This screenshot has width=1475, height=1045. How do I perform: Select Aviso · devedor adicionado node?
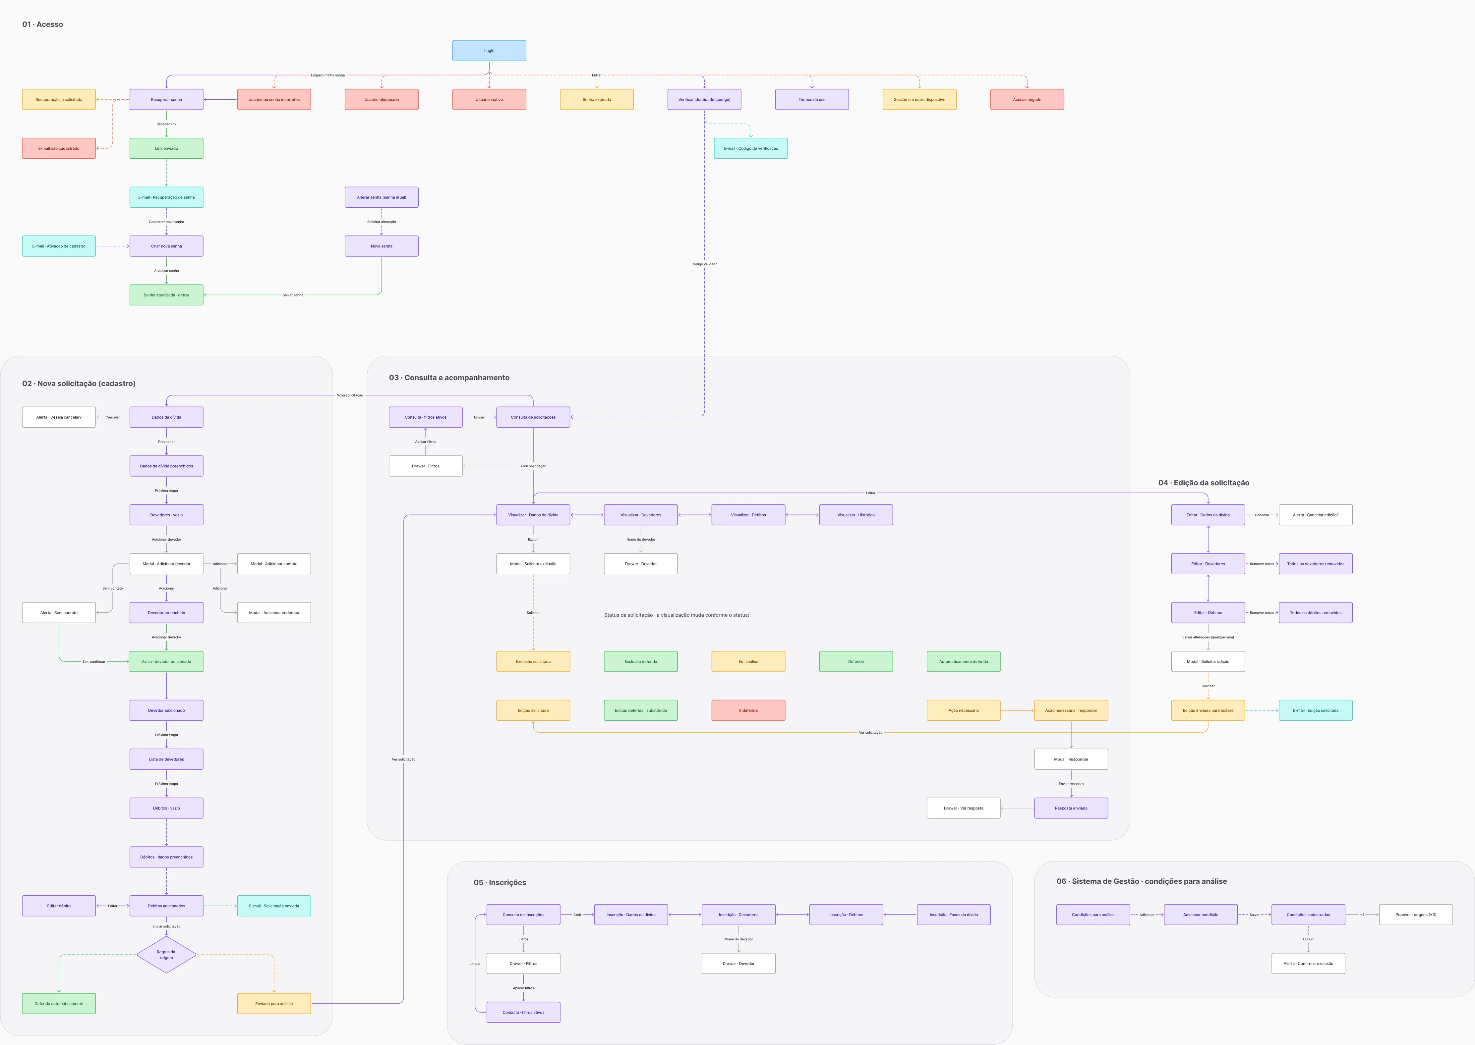[x=166, y=662]
